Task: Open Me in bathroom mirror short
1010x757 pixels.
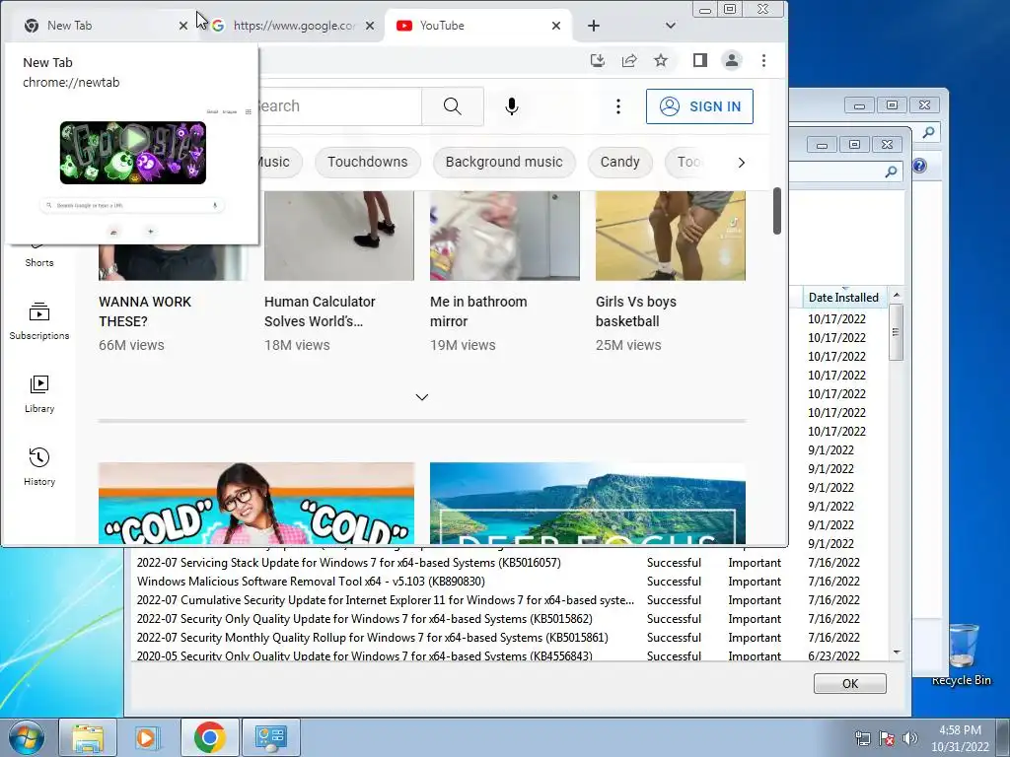Action: coord(478,311)
